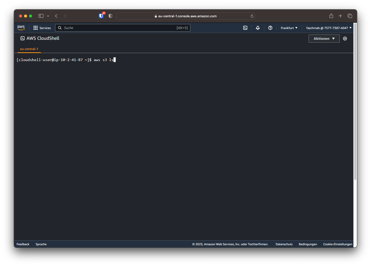Click the AWS CloudShell heading text
Image resolution: width=371 pixels, height=266 pixels.
pos(43,38)
